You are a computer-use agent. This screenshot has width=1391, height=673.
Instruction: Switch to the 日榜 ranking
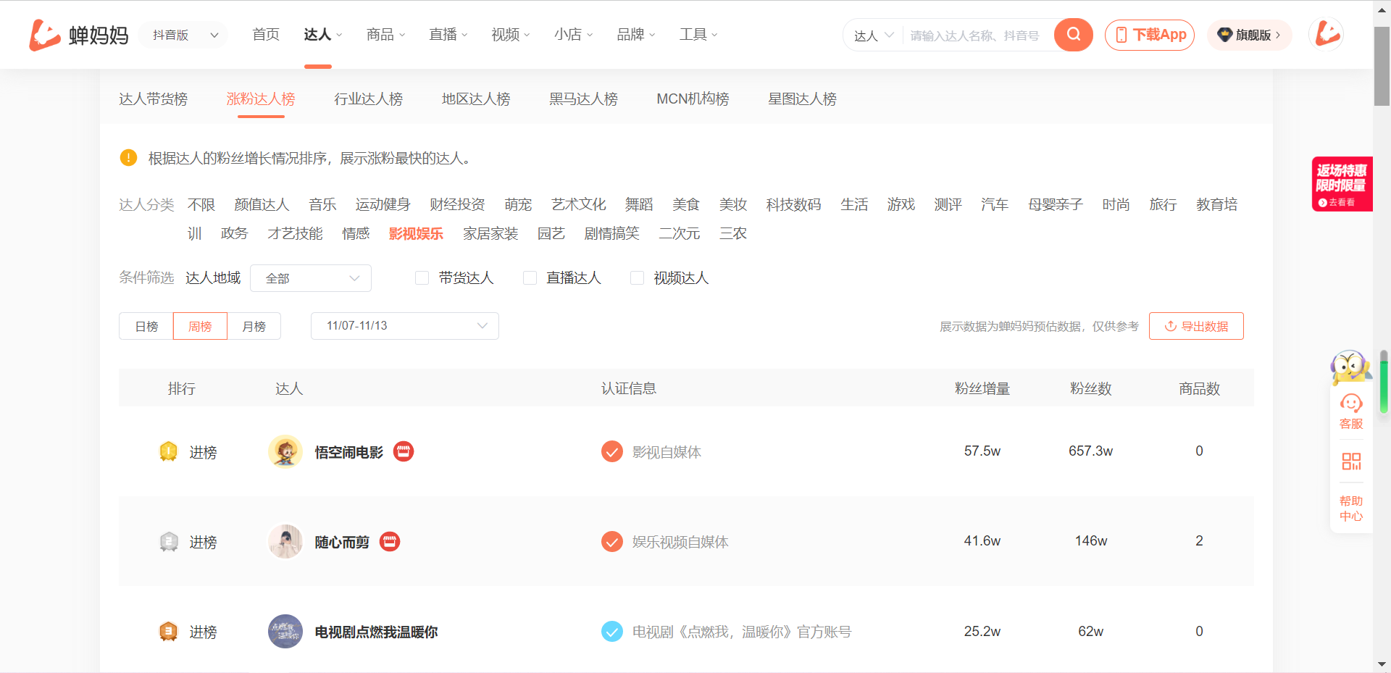tap(146, 326)
